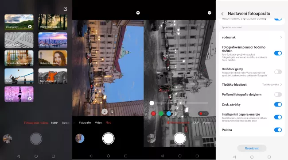
Task: Tap the dimmed shutter button in first screen
Action: pyautogui.click(x=36, y=138)
